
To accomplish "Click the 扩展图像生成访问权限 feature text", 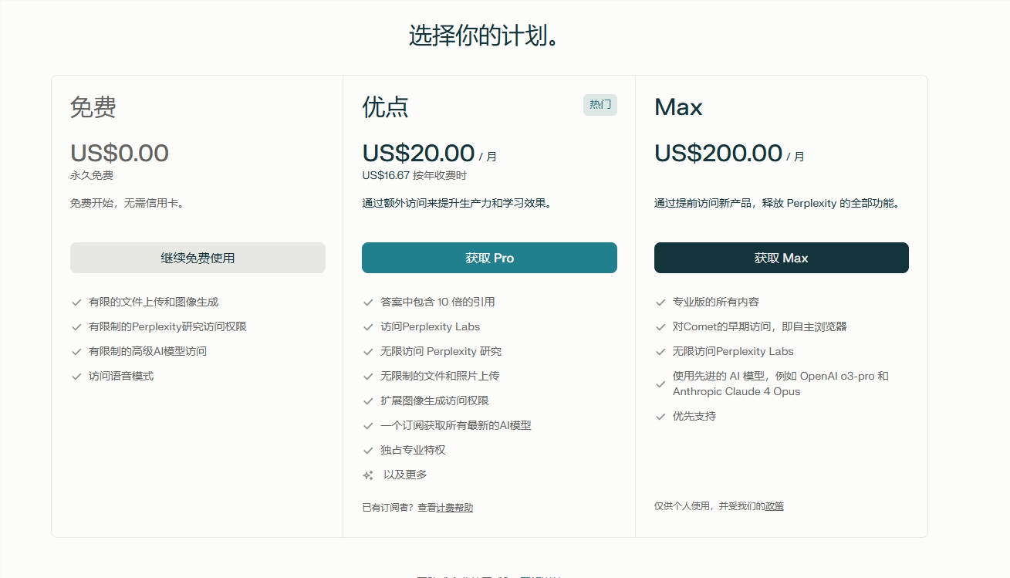I will click(x=434, y=401).
